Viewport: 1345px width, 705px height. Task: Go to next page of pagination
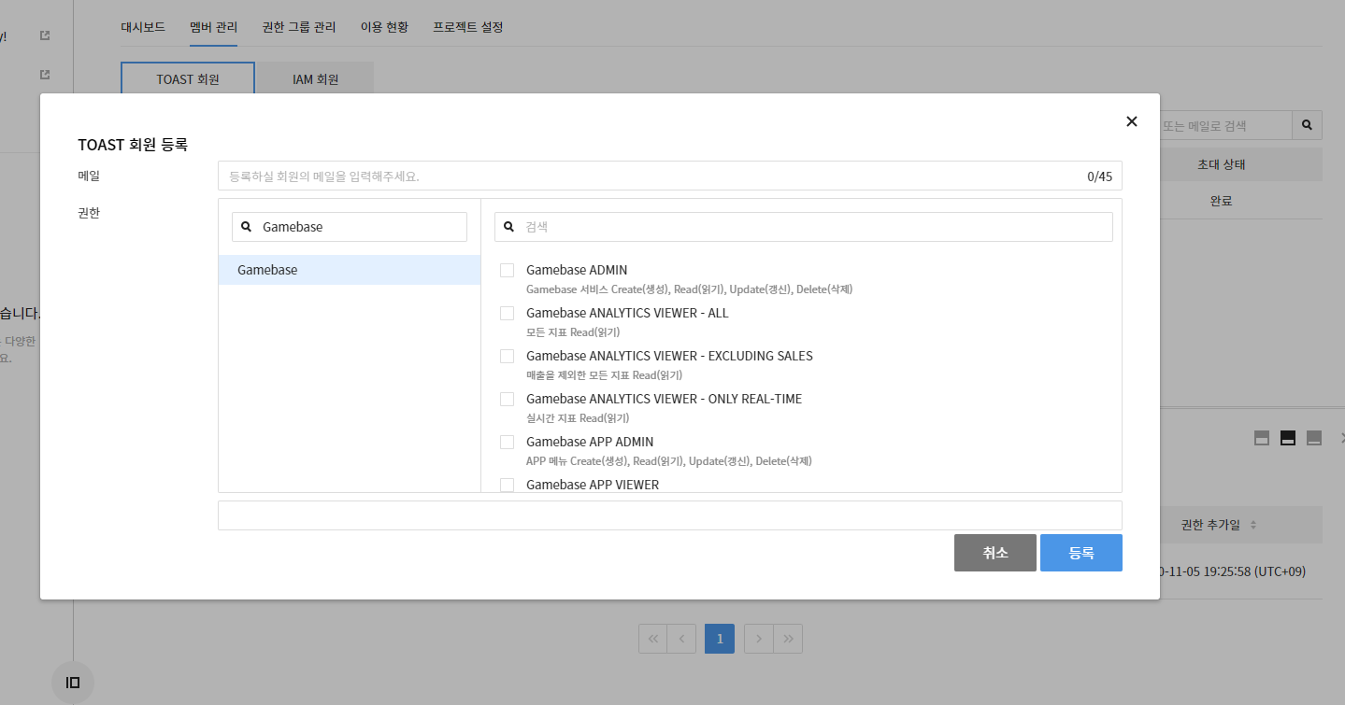pos(759,639)
